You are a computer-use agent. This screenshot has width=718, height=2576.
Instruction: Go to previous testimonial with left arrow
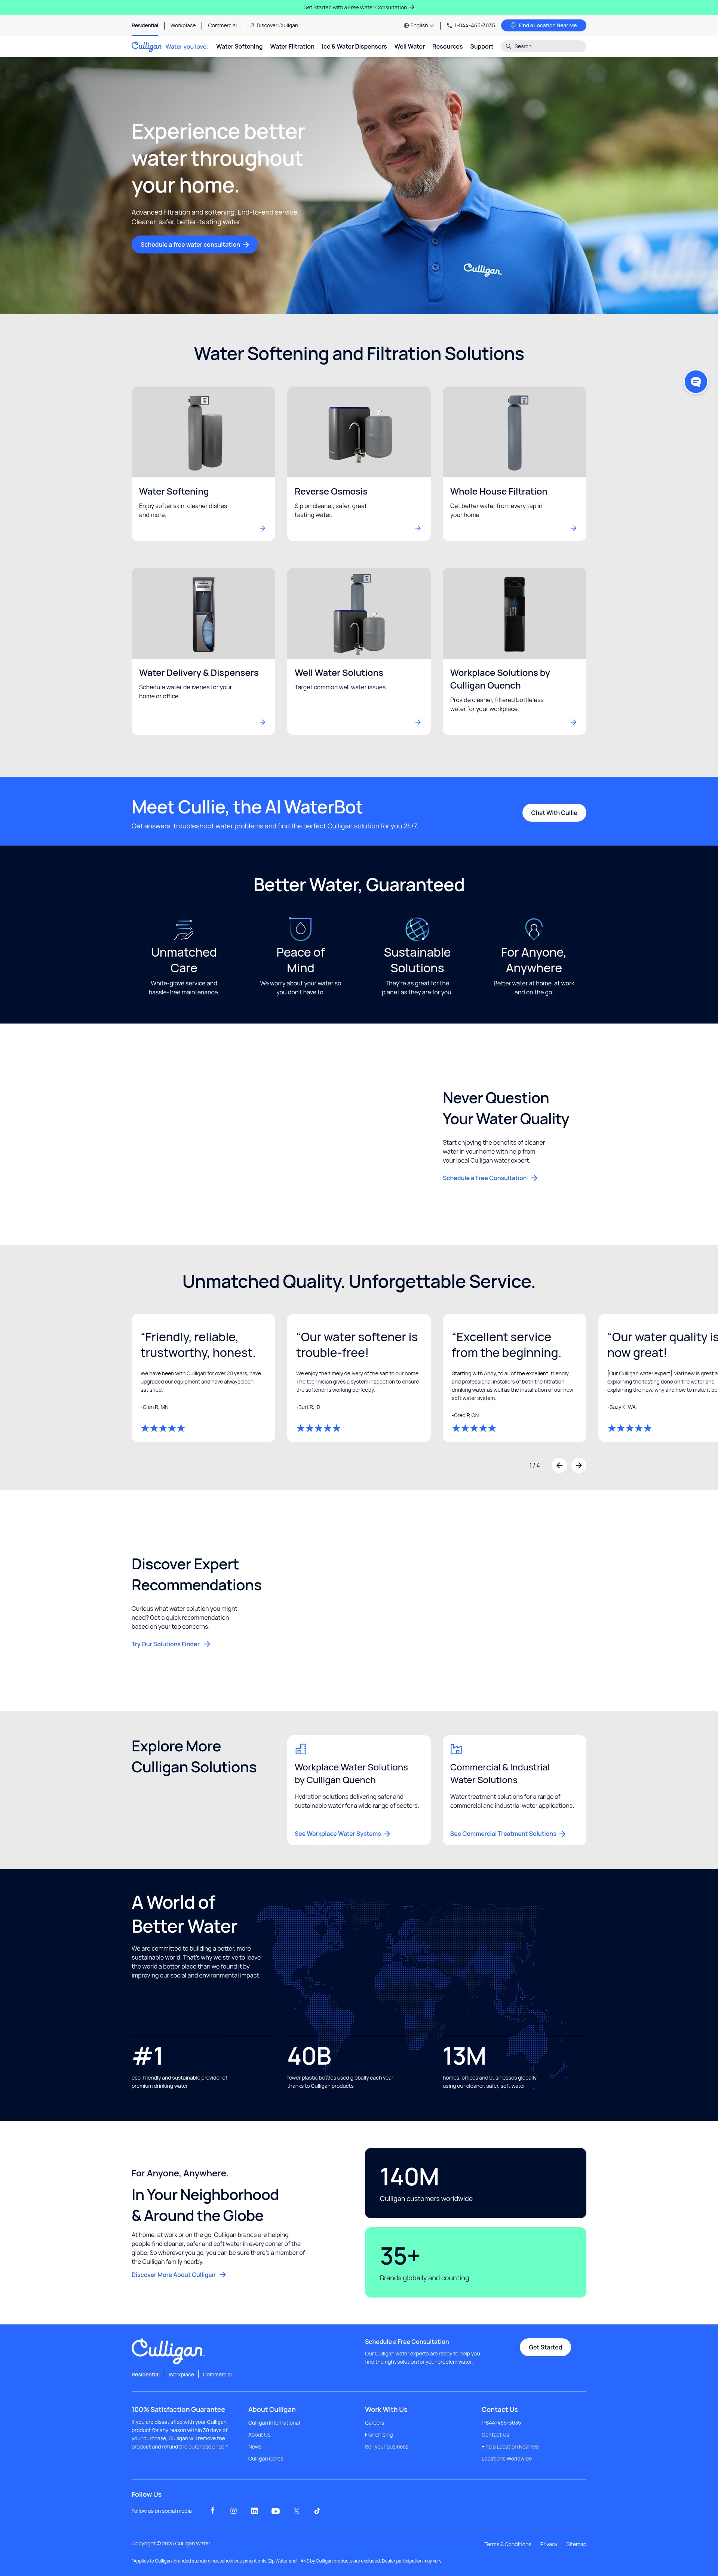click(560, 1465)
